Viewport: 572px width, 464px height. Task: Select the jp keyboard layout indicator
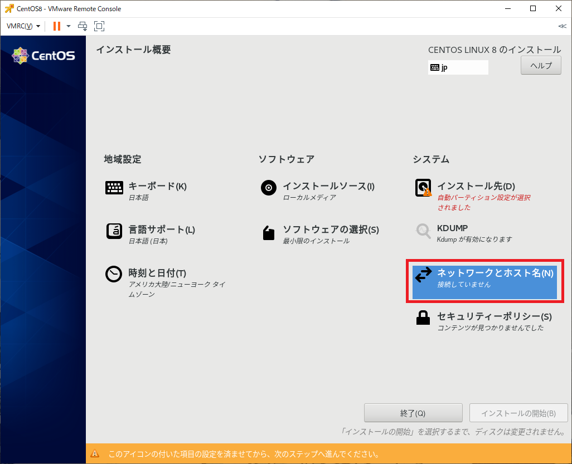(x=458, y=67)
